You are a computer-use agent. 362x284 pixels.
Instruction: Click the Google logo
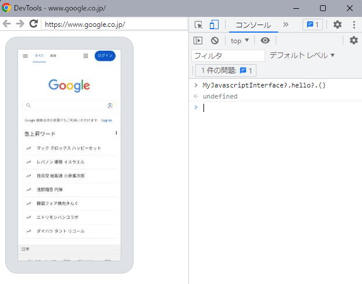point(69,86)
